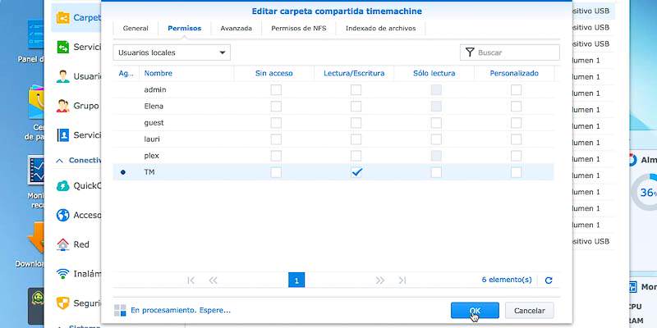Open the Monitor de recursos desktop icon
The height and width of the screenshot is (328, 657).
click(x=35, y=171)
